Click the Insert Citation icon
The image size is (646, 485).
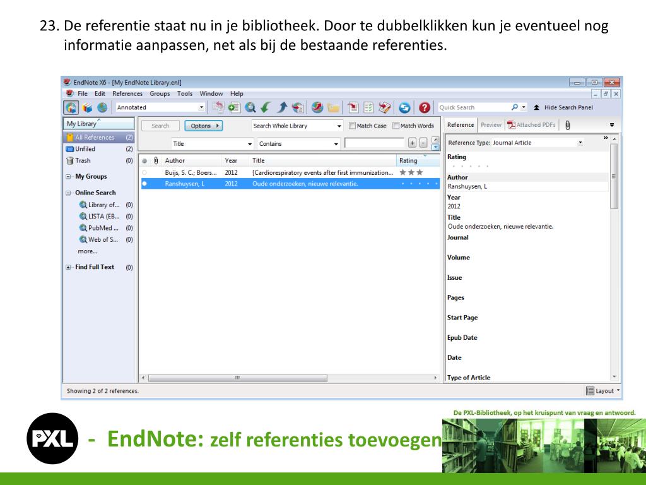(x=353, y=107)
